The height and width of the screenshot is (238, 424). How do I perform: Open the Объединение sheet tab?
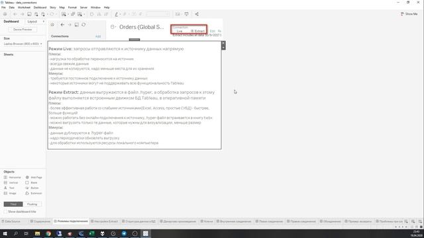(330, 221)
